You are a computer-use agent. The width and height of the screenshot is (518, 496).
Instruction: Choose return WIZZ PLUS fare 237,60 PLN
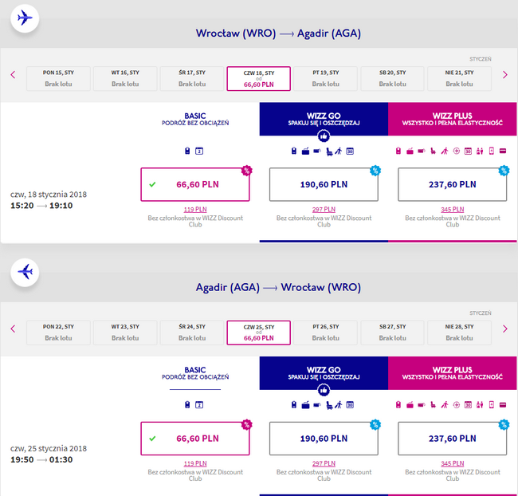453,439
